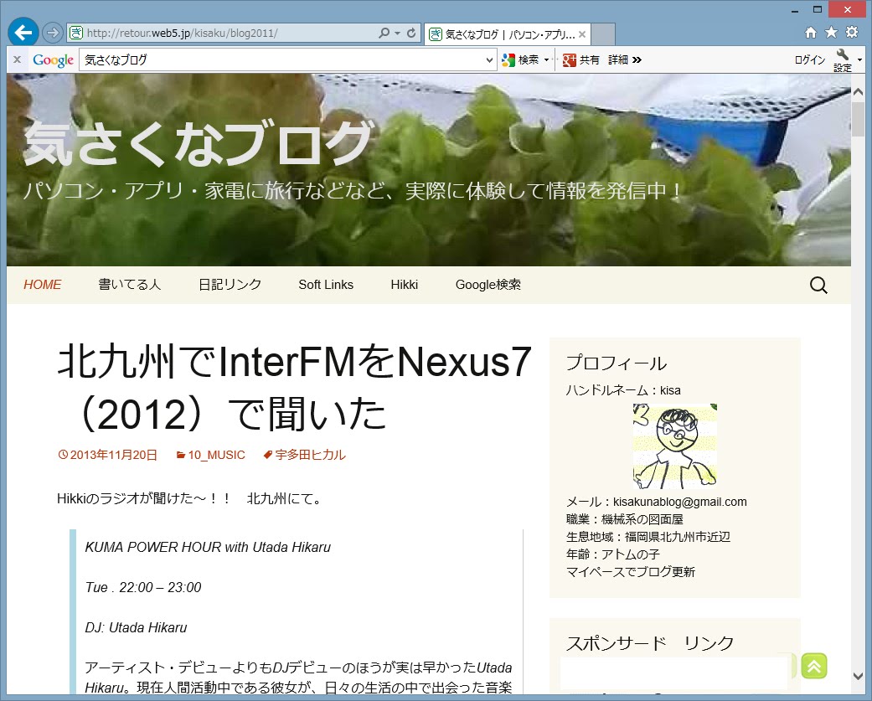Open the wrench 設定 settings icon
872x701 pixels.
pos(843,60)
